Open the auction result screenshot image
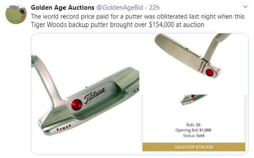 (194, 123)
